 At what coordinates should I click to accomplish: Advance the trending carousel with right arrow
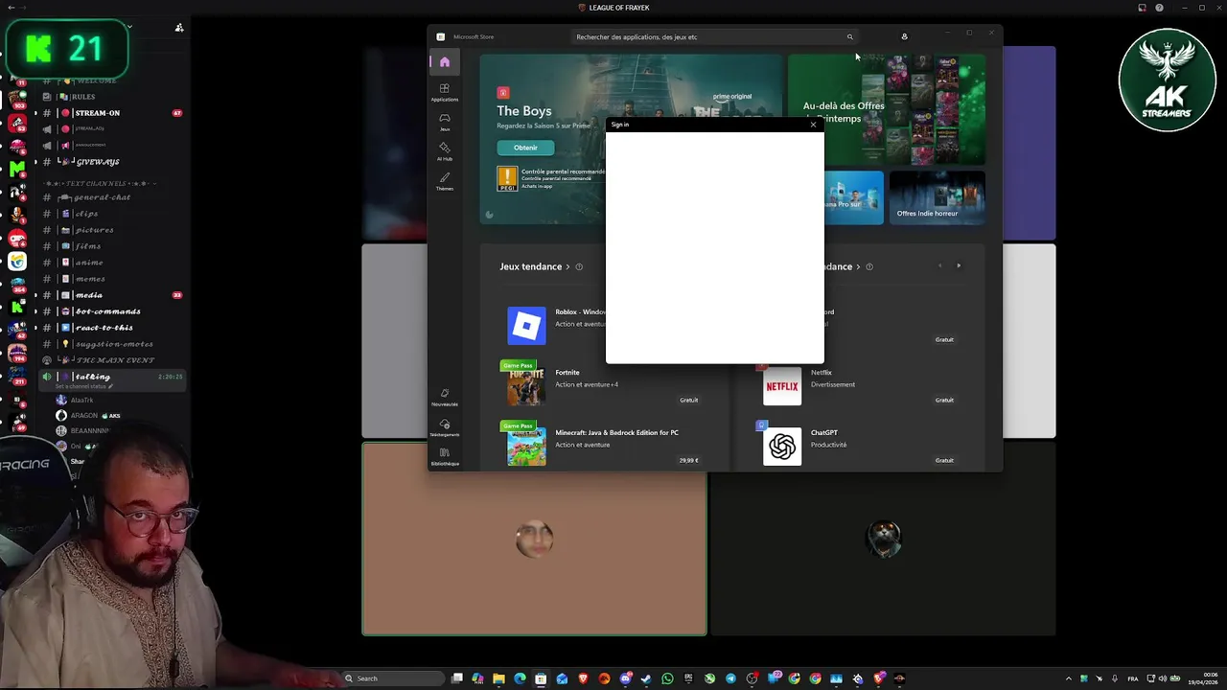tap(959, 265)
